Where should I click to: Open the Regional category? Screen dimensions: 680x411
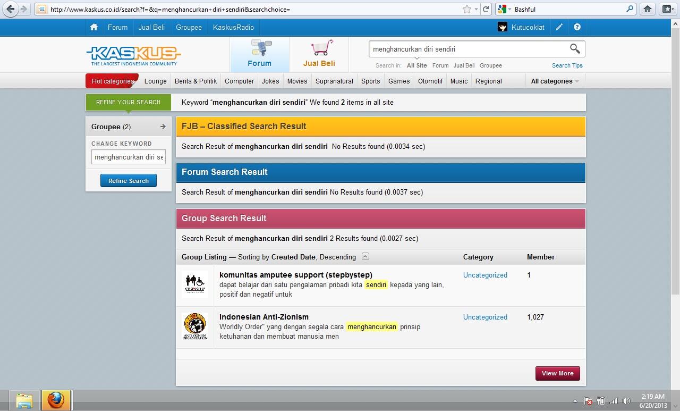[488, 81]
